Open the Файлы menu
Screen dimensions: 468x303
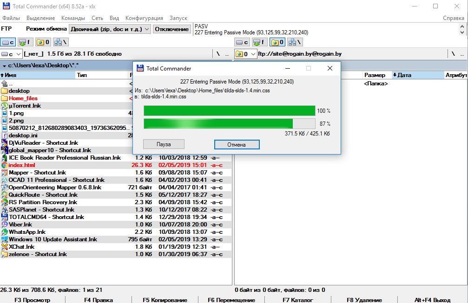11,18
